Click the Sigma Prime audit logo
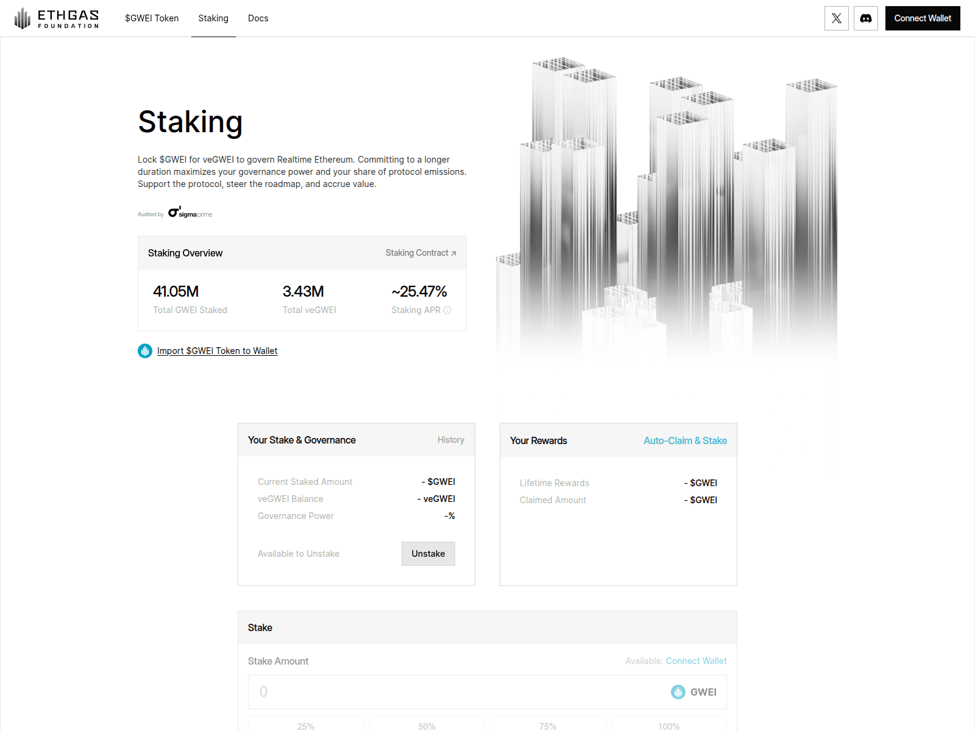975x731 pixels. coord(190,213)
